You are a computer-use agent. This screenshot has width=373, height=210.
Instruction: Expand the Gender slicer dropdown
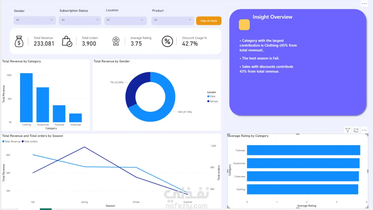35,20
